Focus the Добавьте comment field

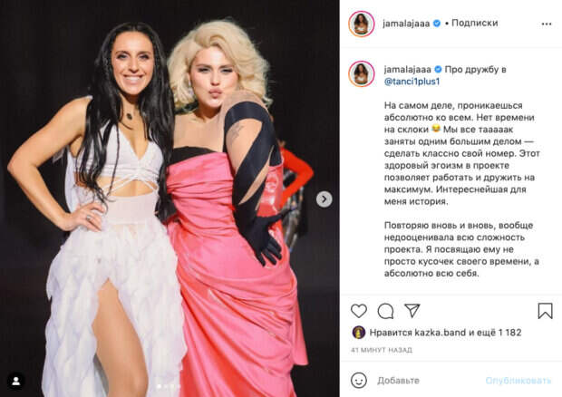(429, 381)
